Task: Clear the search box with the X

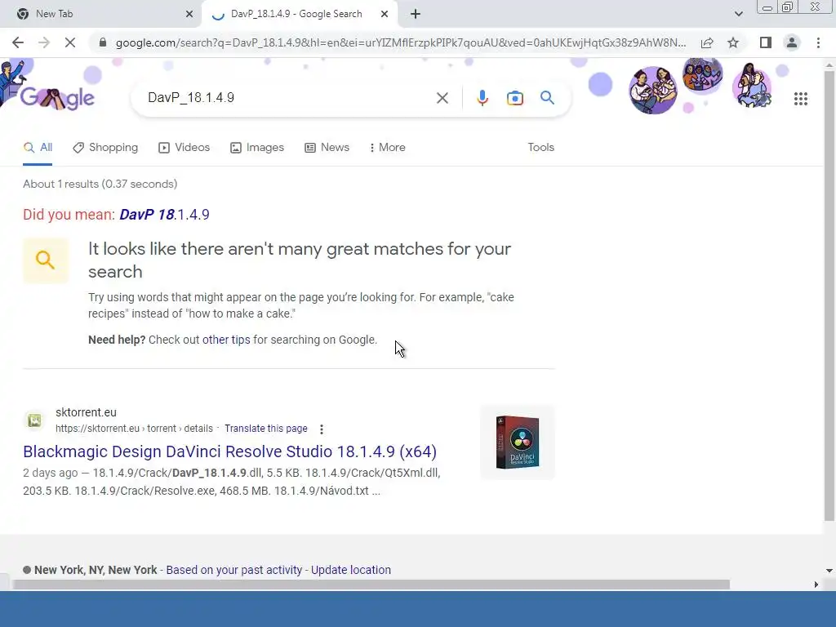Action: point(442,98)
